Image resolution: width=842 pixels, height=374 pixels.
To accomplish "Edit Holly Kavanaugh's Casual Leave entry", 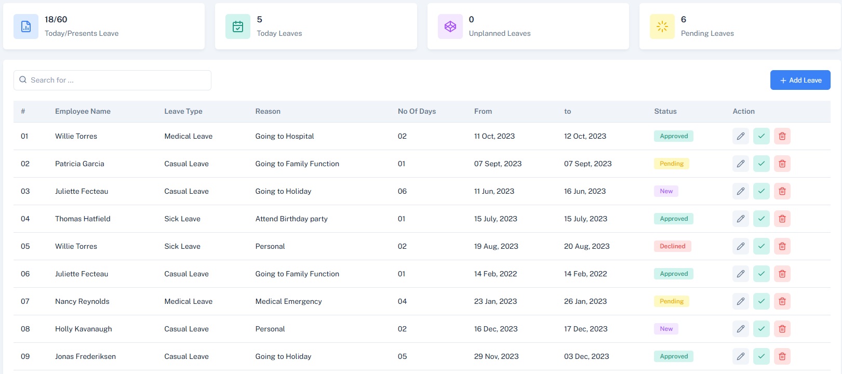I will [x=740, y=329].
